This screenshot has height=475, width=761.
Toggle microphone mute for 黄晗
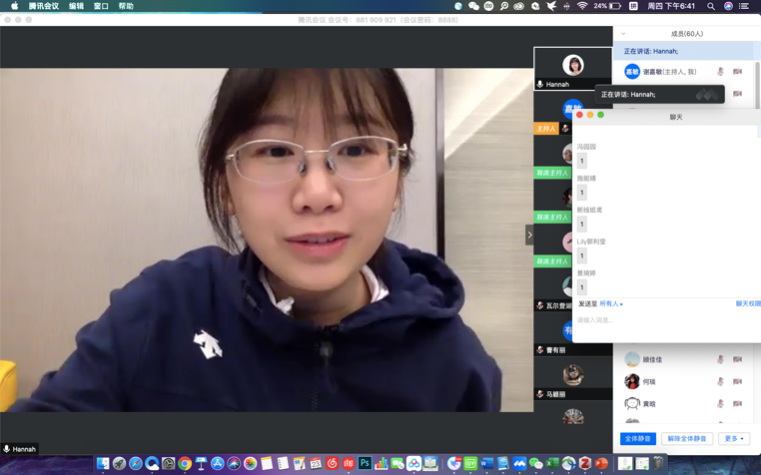[720, 404]
